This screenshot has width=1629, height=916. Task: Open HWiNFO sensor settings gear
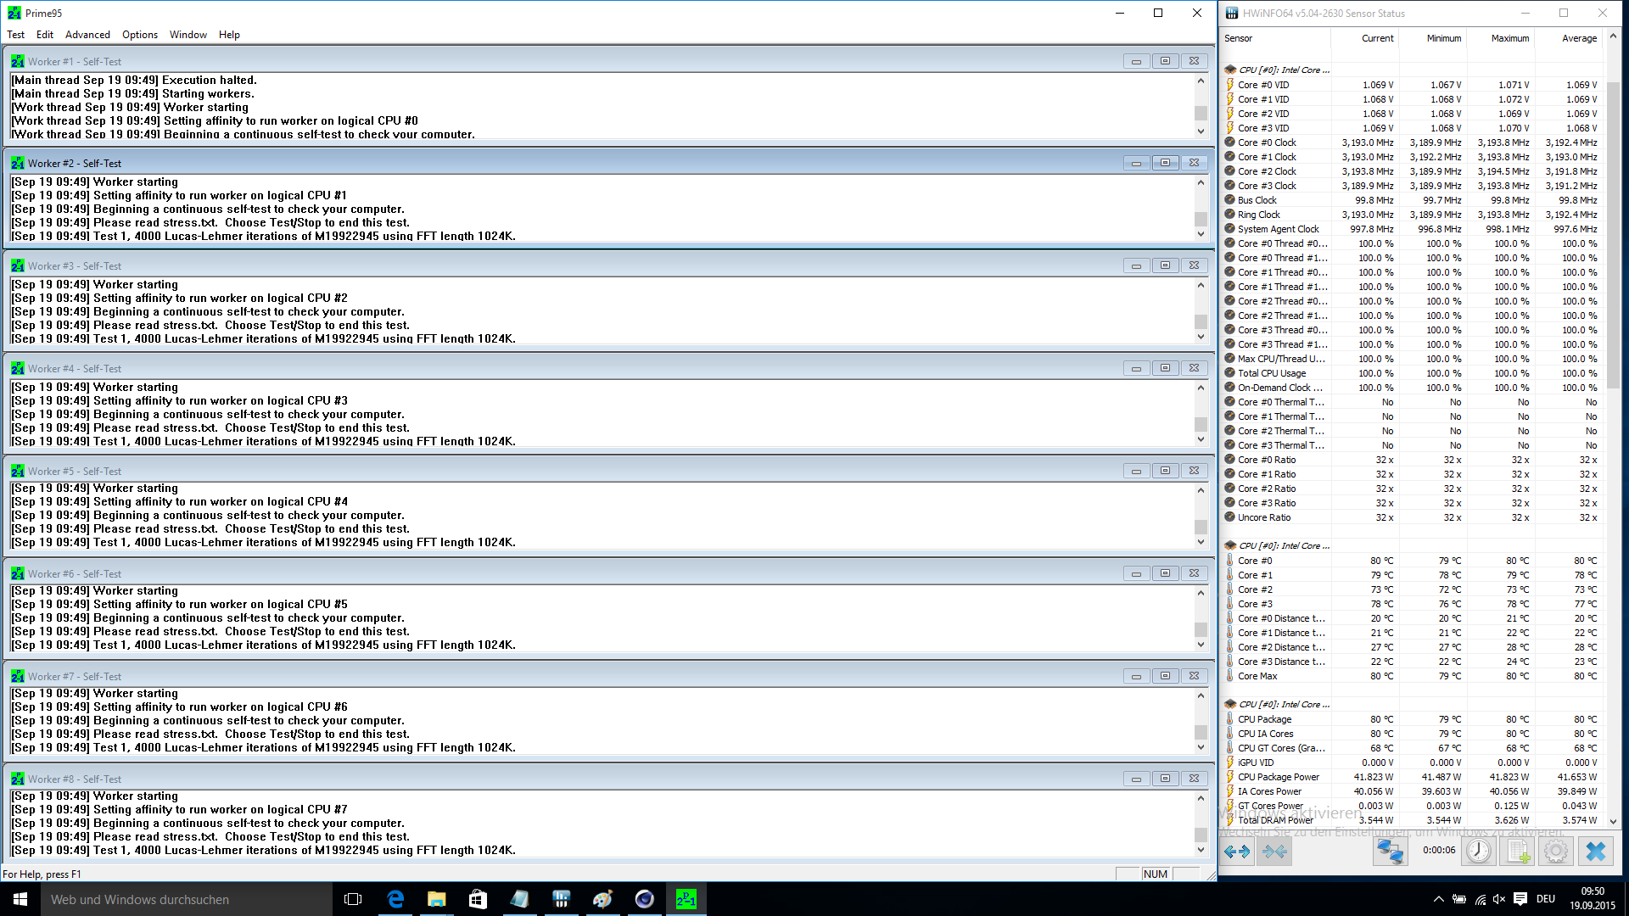pyautogui.click(x=1556, y=851)
